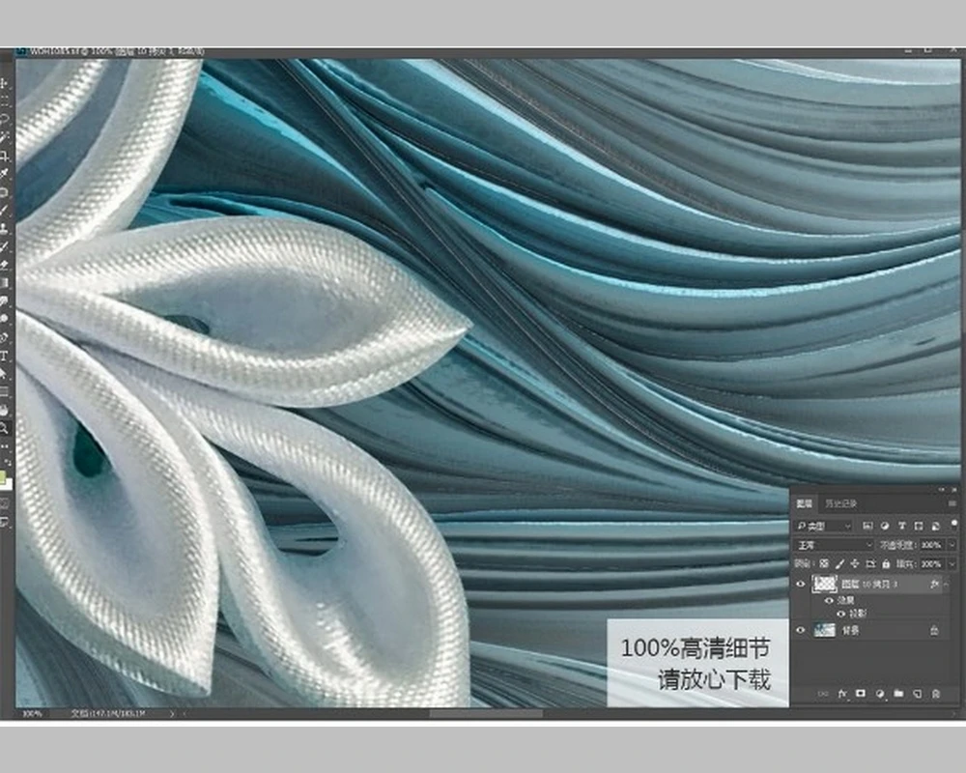The image size is (966, 773).
Task: Hide the top copy layer
Action: pyautogui.click(x=801, y=584)
